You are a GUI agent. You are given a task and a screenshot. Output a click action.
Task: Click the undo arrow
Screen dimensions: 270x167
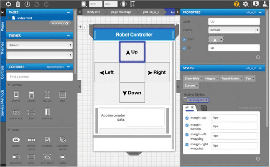pyautogui.click(x=37, y=4)
